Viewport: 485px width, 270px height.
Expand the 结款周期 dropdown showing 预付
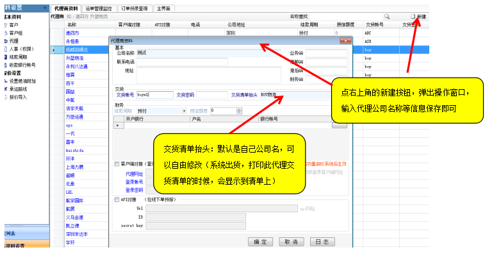coord(185,110)
